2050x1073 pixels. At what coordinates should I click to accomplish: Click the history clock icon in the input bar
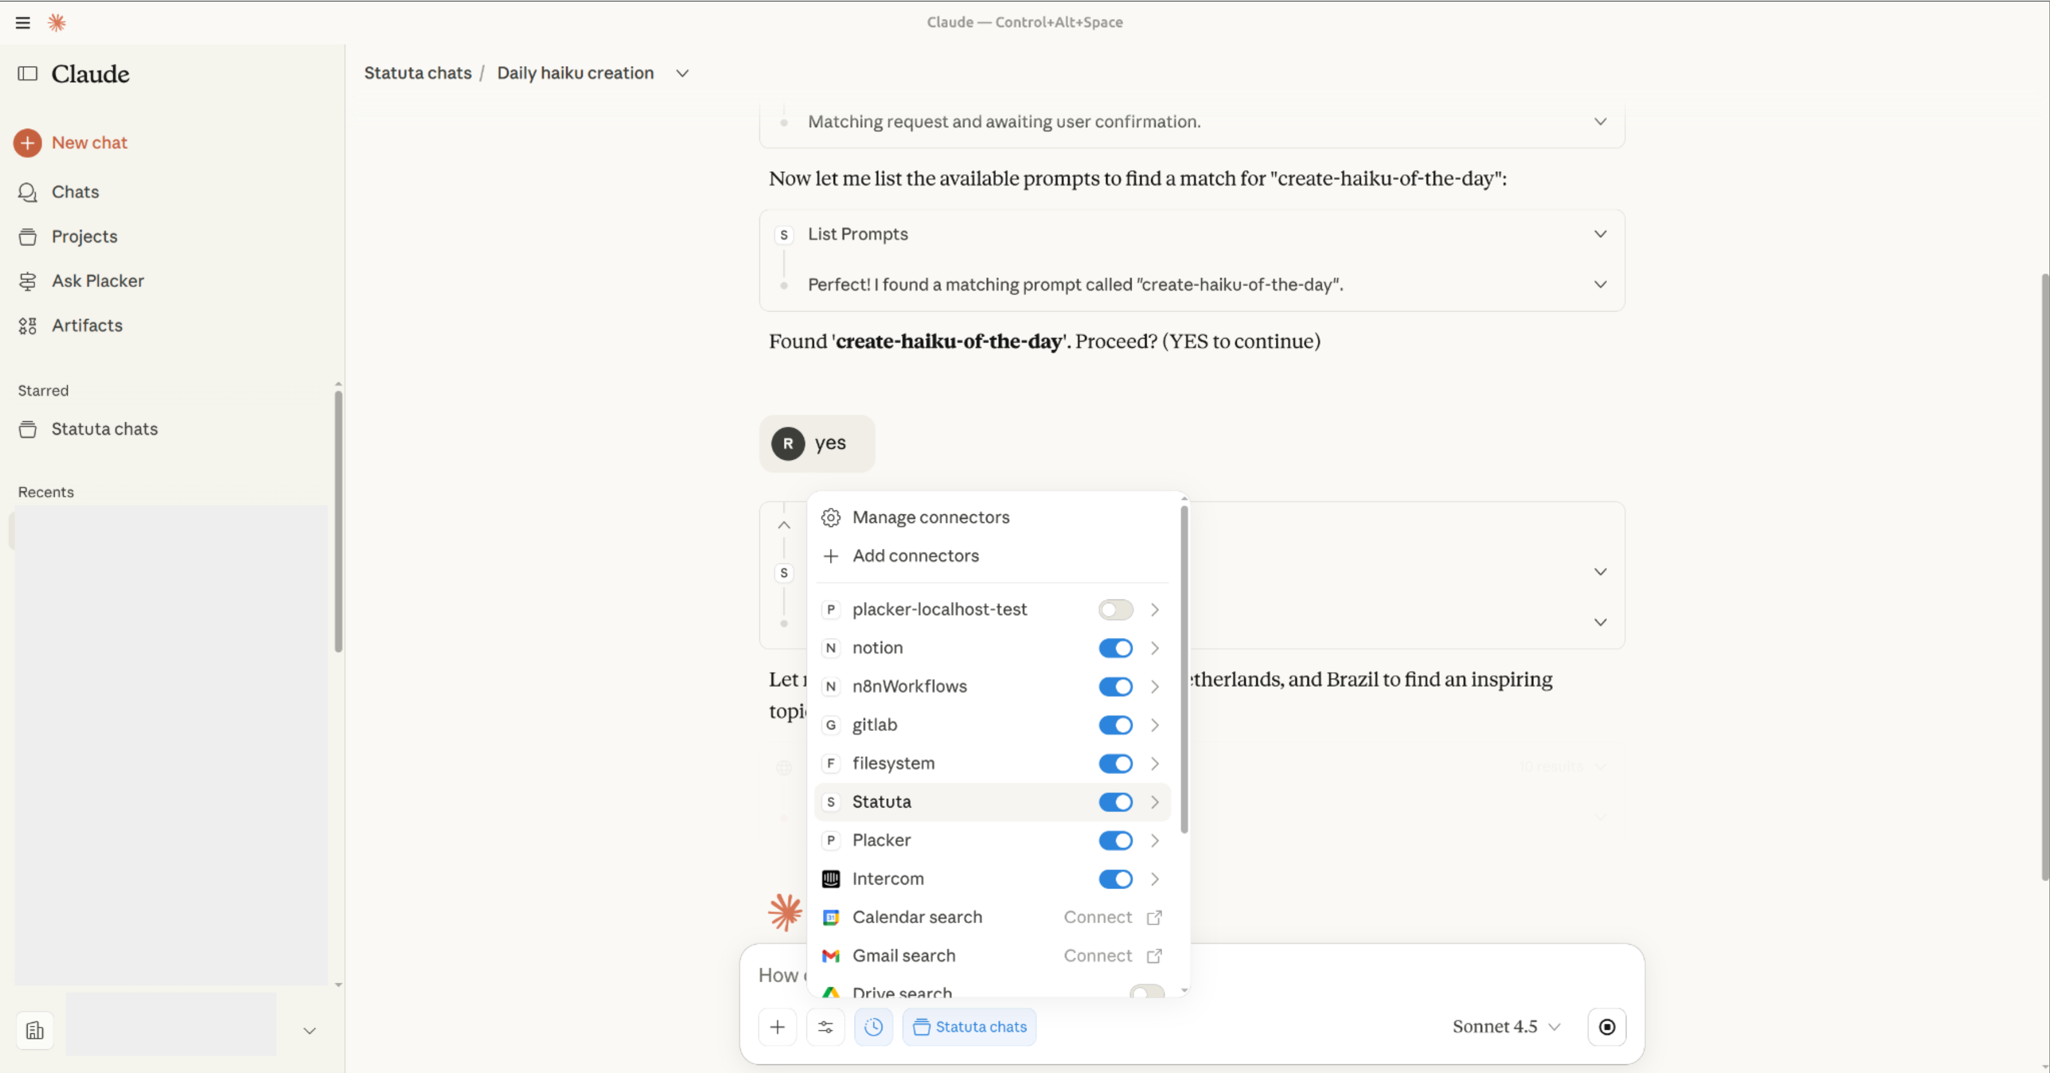pyautogui.click(x=873, y=1027)
